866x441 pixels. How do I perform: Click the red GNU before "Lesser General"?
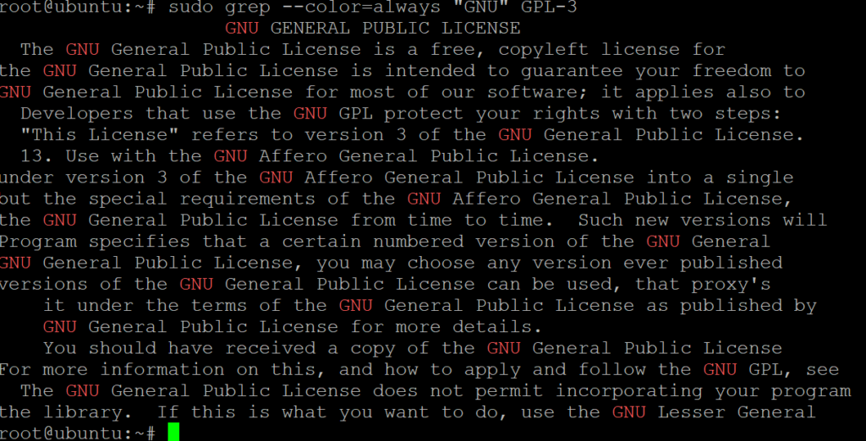click(x=628, y=412)
